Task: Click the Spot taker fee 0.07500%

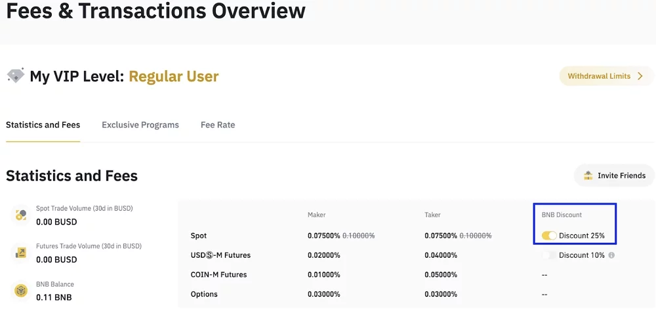Action: click(x=441, y=236)
